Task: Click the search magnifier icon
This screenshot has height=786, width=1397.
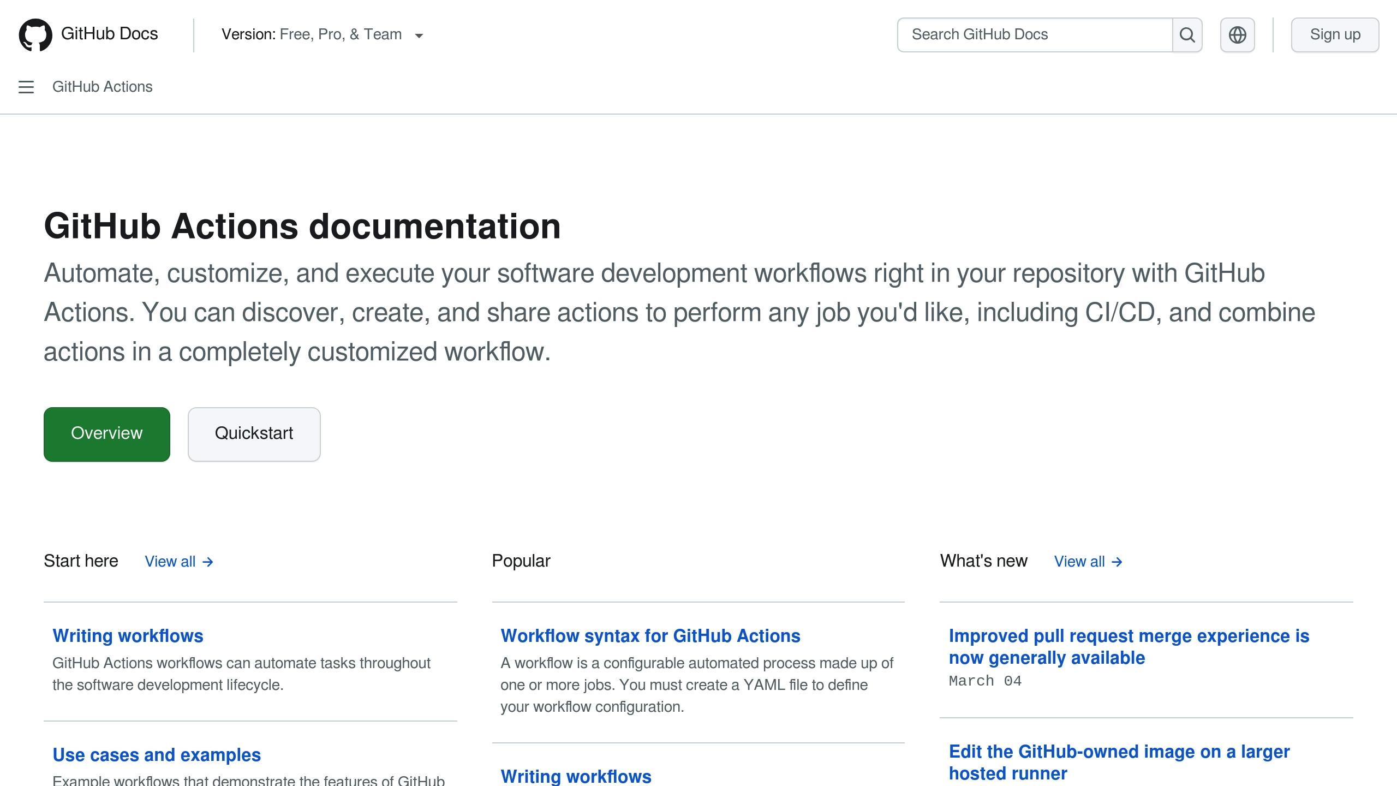Action: [1188, 34]
